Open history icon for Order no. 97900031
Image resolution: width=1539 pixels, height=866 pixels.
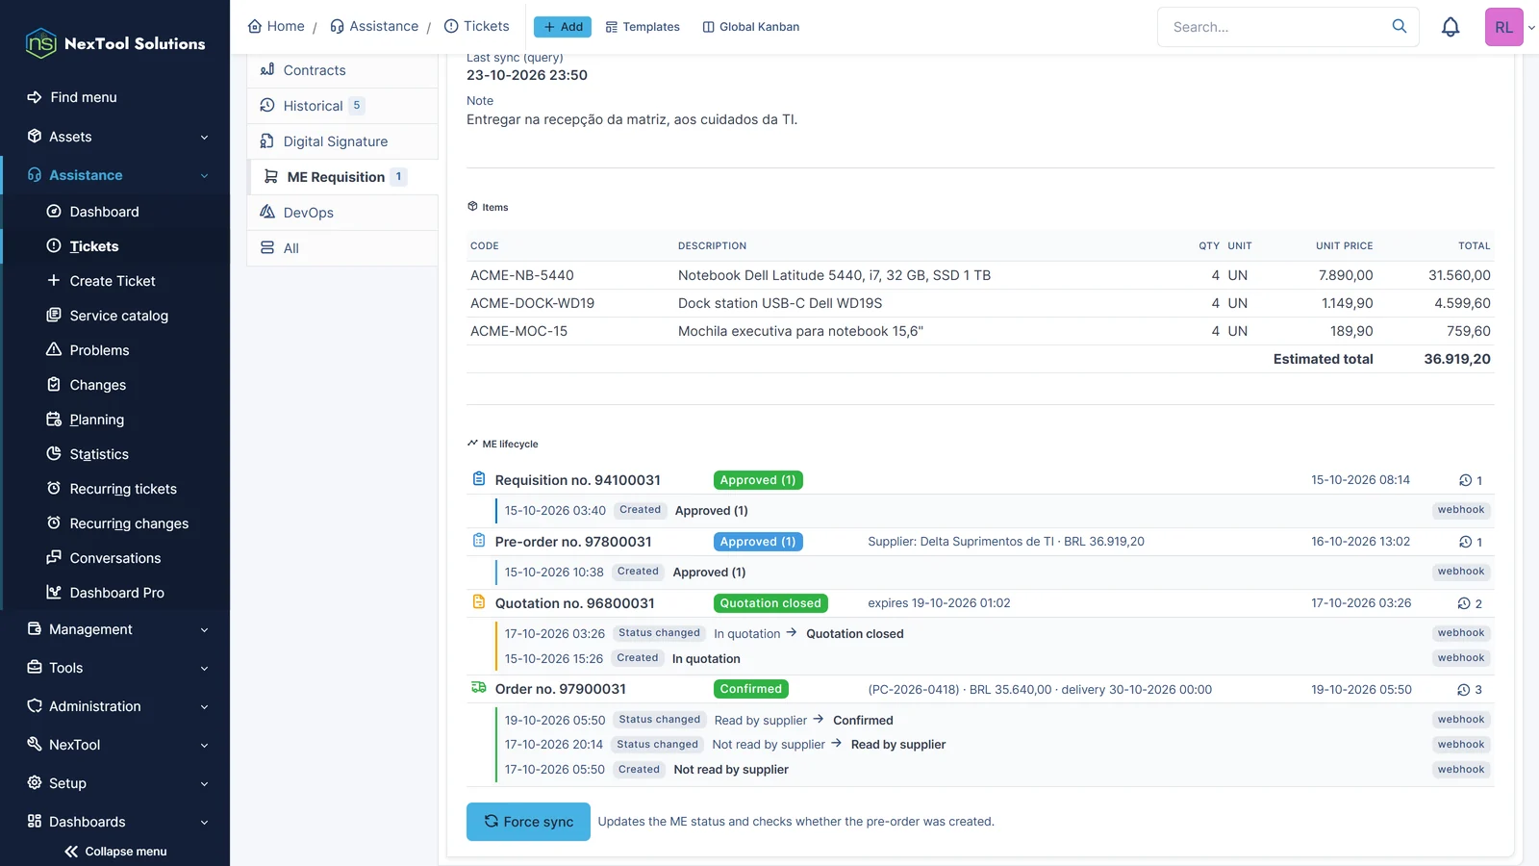(x=1464, y=690)
